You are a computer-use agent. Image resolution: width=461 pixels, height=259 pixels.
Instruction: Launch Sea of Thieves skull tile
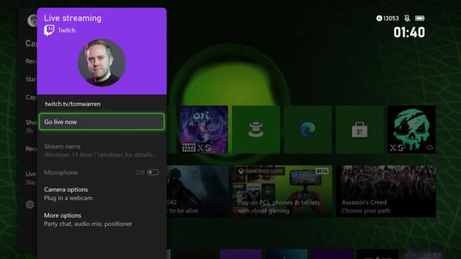[412, 129]
